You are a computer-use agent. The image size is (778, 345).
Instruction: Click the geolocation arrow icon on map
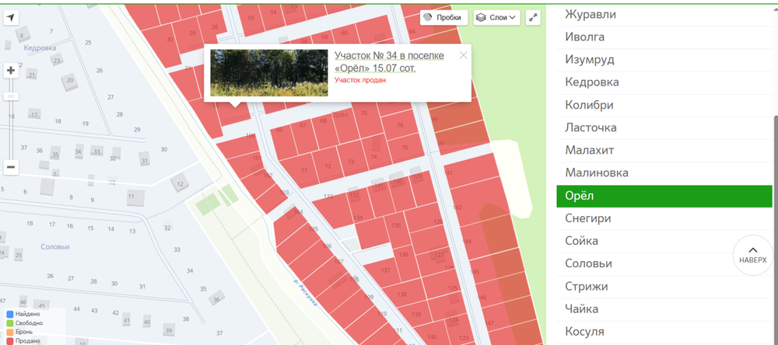(11, 17)
